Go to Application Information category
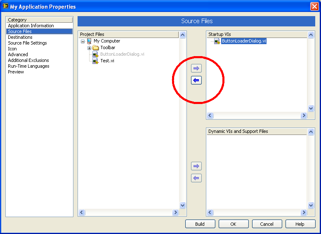This screenshot has width=321, height=234. point(31,26)
